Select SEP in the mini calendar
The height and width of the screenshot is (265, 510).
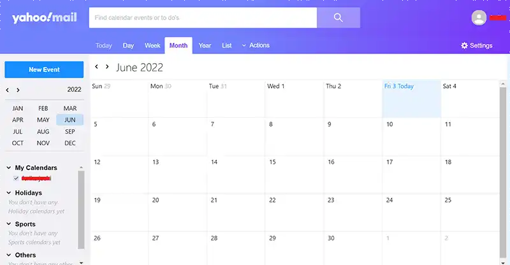(x=70, y=132)
